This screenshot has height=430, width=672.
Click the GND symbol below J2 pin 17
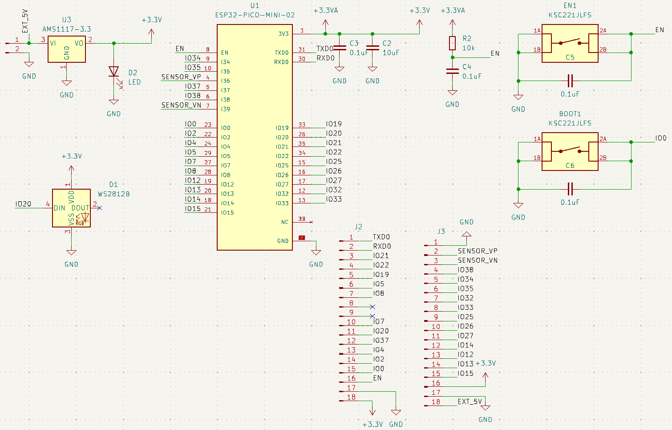click(x=396, y=412)
